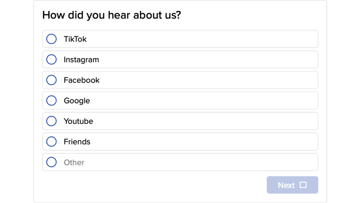Click blank area of the Youtube option row
The height and width of the screenshot is (203, 361).
point(211,121)
